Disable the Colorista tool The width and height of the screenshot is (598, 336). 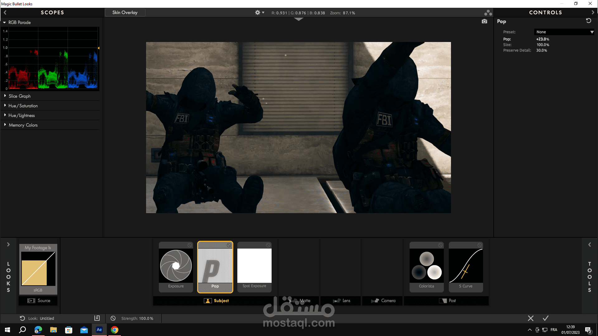coord(440,245)
